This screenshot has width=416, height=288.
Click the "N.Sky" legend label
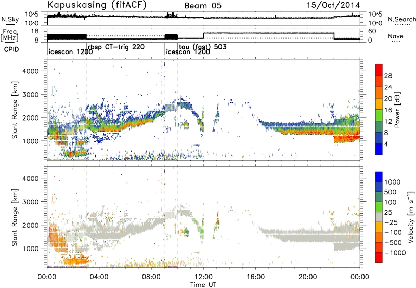click(x=10, y=19)
